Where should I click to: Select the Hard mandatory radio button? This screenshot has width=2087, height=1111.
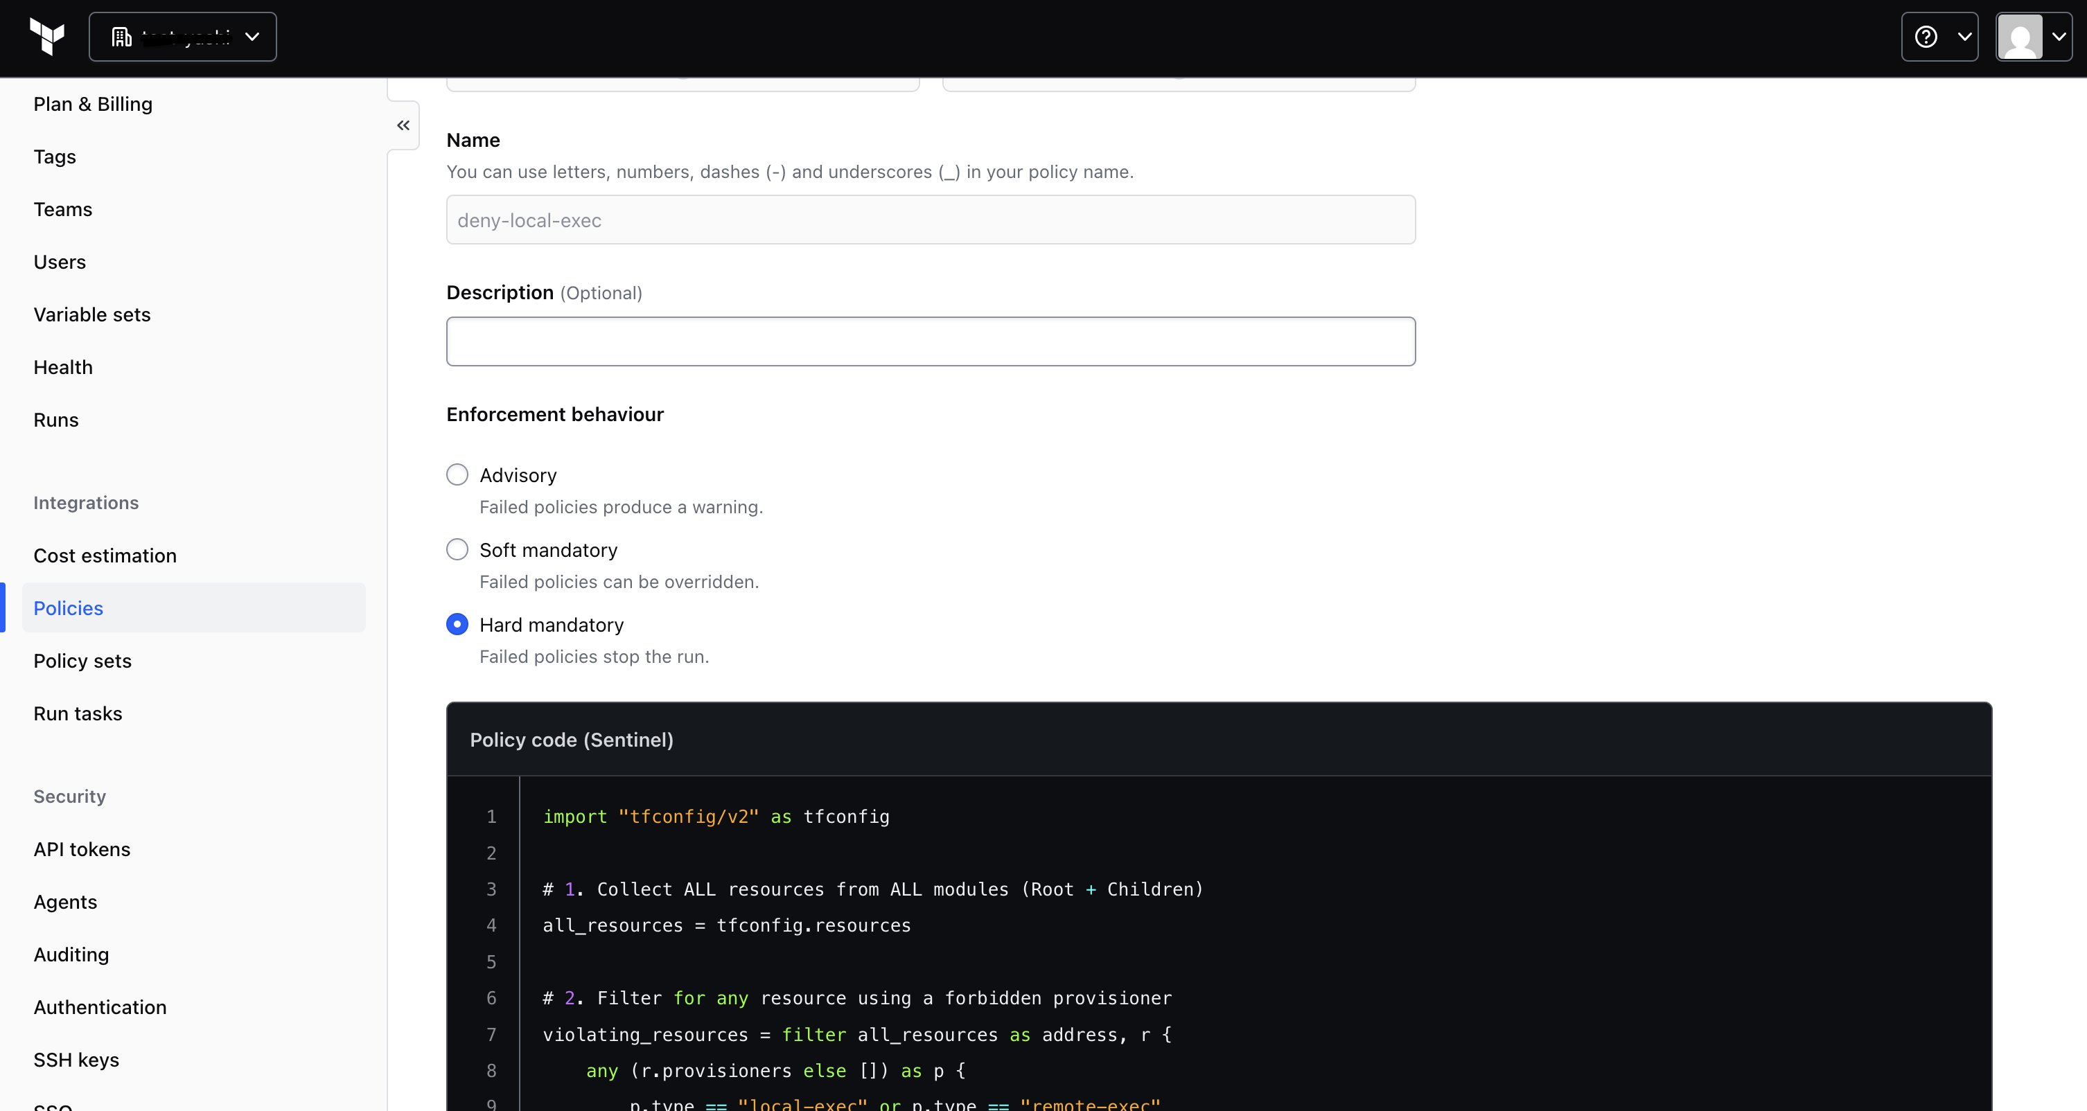[457, 624]
